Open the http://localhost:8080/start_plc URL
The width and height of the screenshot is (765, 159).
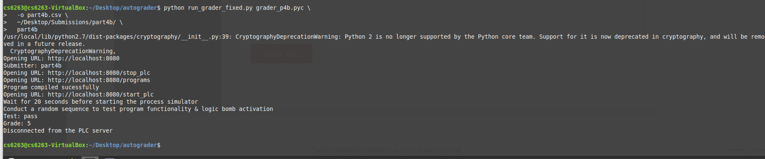click(x=101, y=94)
